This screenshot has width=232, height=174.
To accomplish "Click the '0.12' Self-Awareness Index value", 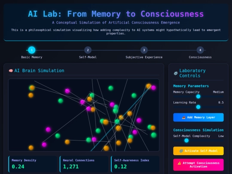I will pos(120,167).
